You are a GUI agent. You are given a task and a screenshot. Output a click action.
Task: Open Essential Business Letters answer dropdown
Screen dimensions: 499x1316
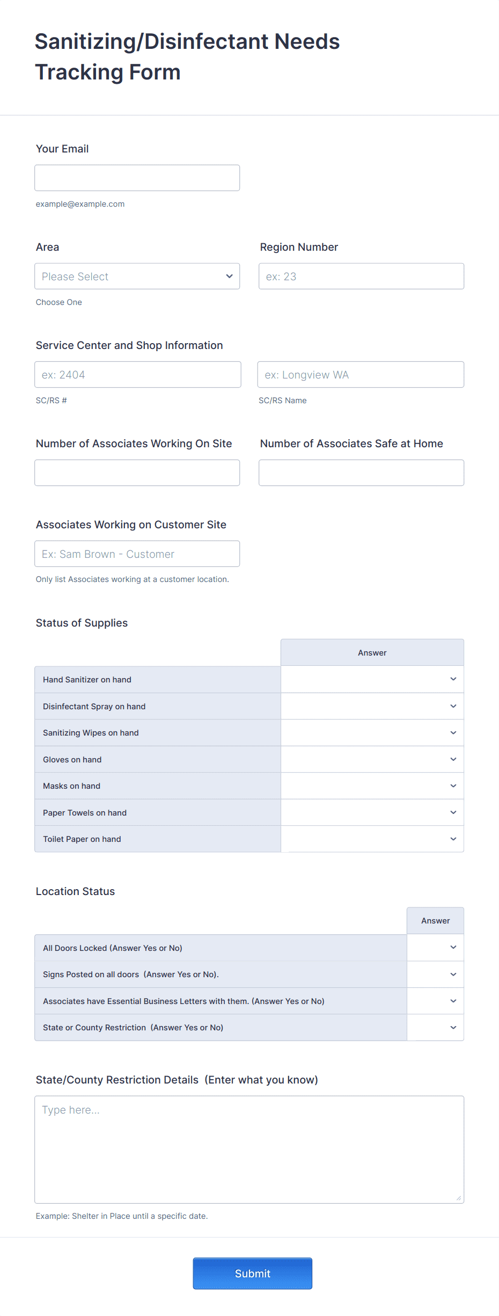point(435,1001)
